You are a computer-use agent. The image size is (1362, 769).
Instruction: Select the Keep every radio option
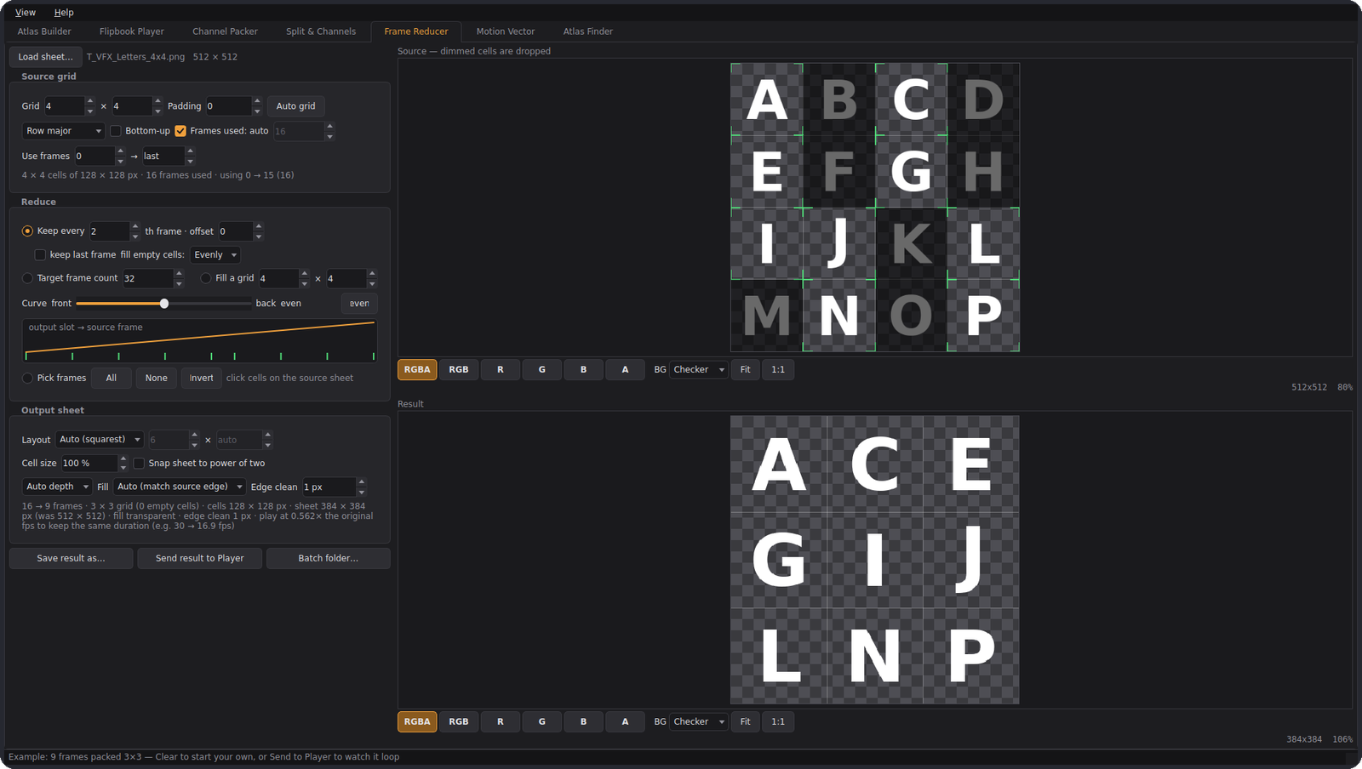[27, 231]
